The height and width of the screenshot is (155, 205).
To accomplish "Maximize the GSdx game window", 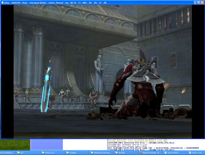I will coord(199,3).
